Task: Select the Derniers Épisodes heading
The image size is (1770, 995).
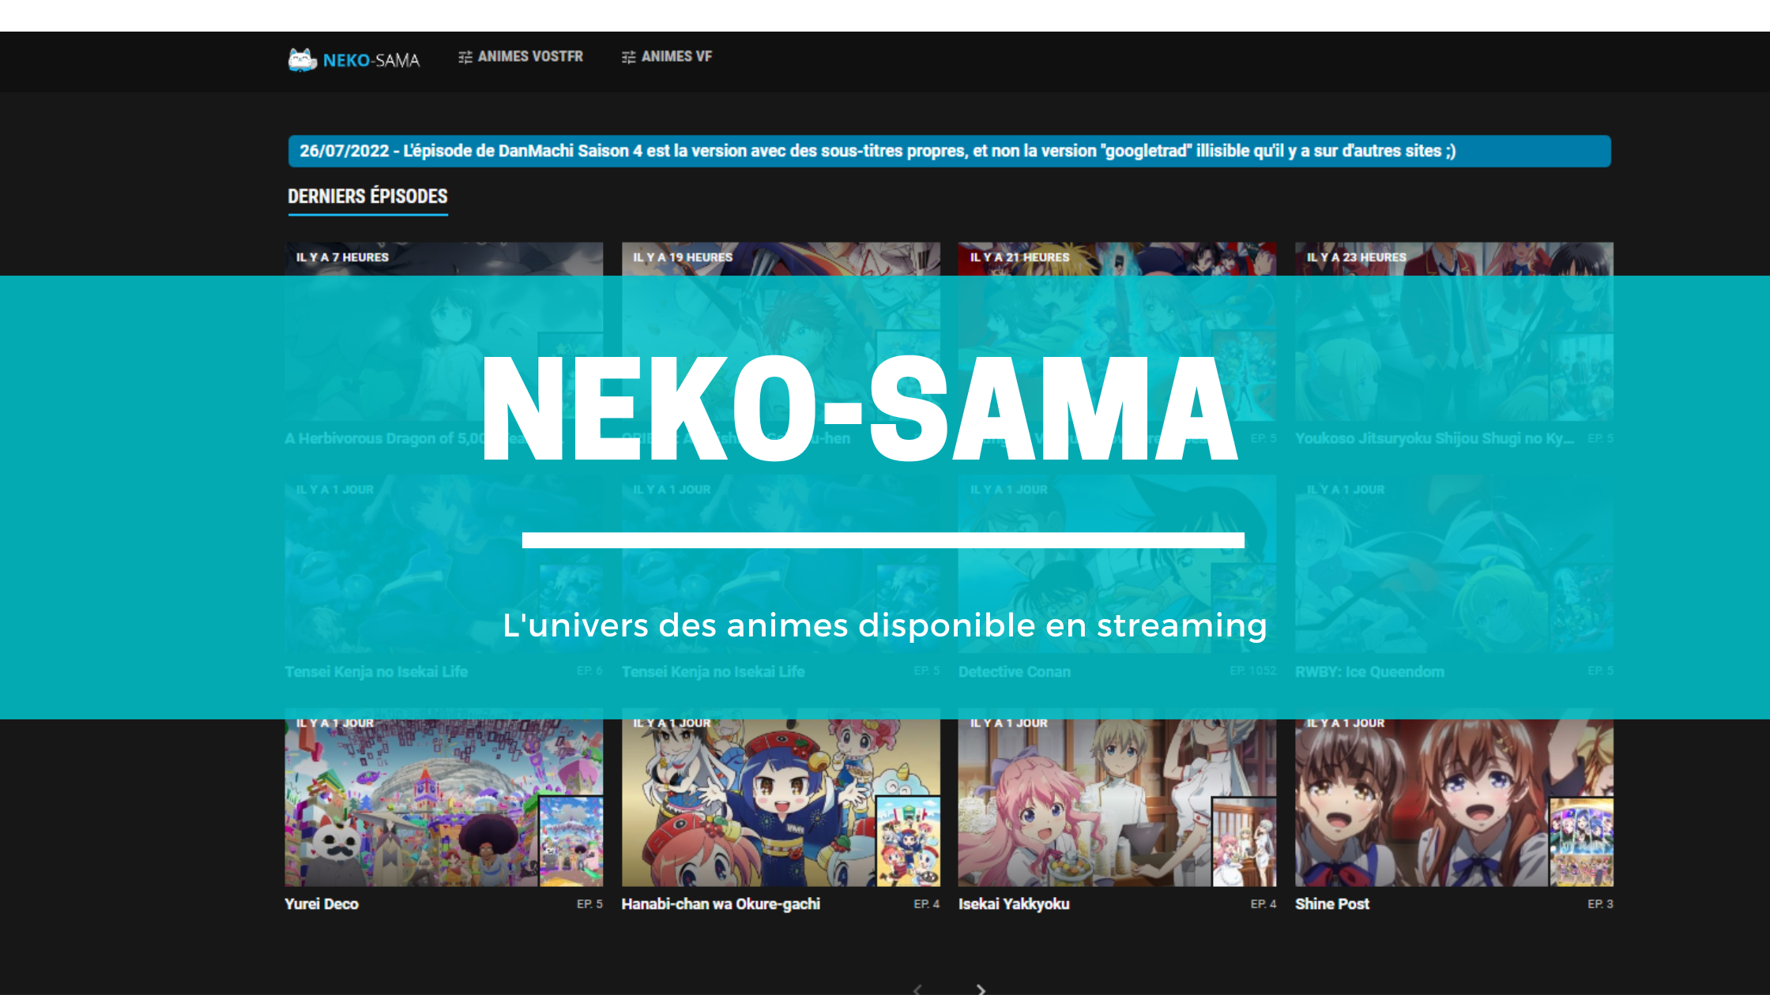Action: point(367,197)
